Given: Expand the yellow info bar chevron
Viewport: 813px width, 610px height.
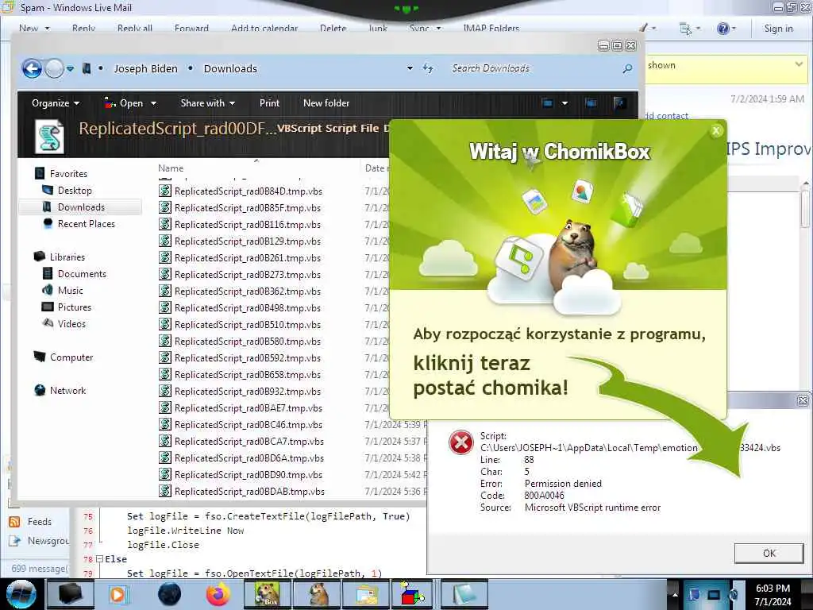Looking at the screenshot, I should point(799,64).
